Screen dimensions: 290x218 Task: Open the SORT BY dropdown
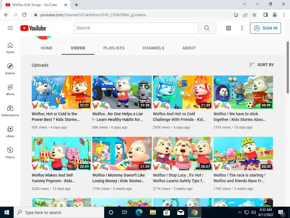[x=261, y=65]
